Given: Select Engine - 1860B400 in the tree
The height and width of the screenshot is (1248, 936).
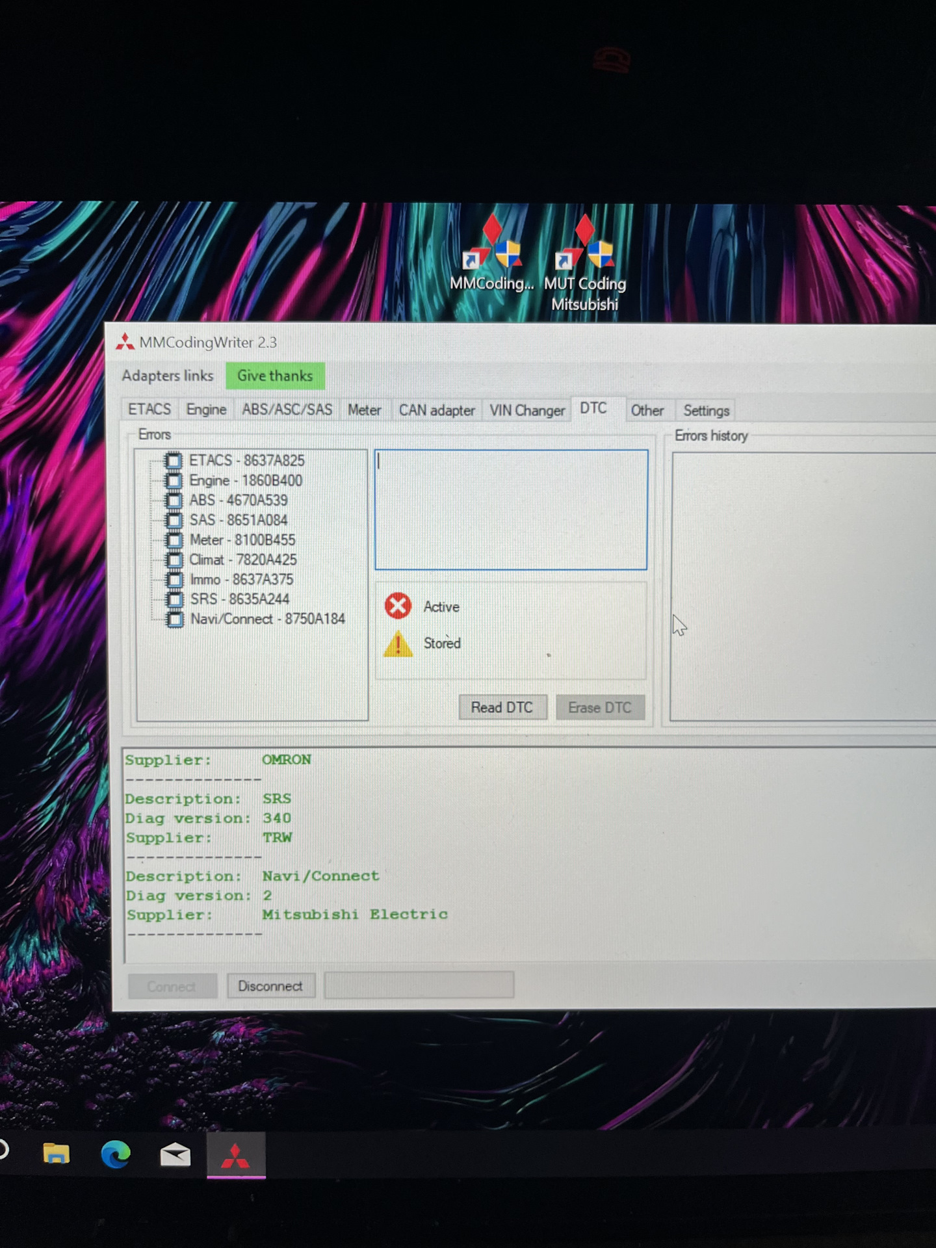Looking at the screenshot, I should tap(246, 480).
